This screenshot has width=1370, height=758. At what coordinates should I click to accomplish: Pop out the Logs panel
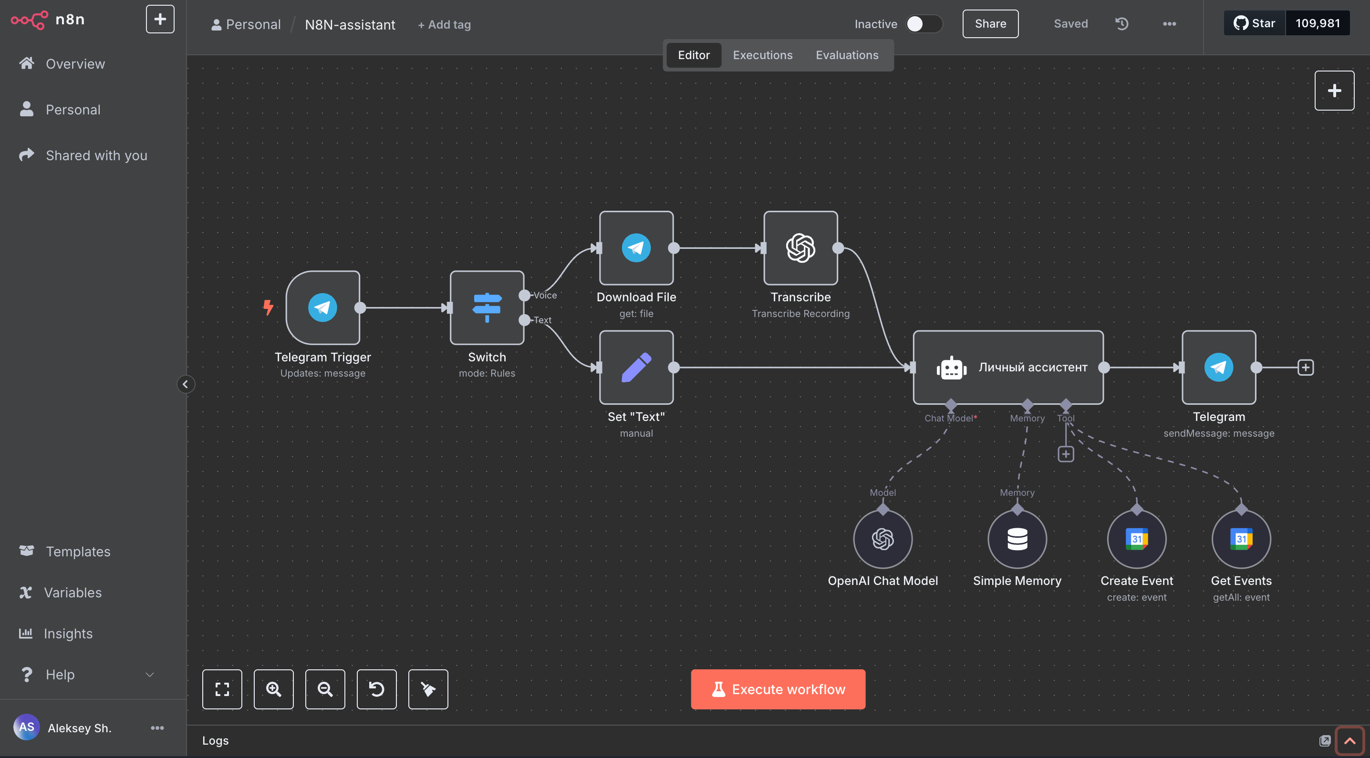coord(1324,740)
